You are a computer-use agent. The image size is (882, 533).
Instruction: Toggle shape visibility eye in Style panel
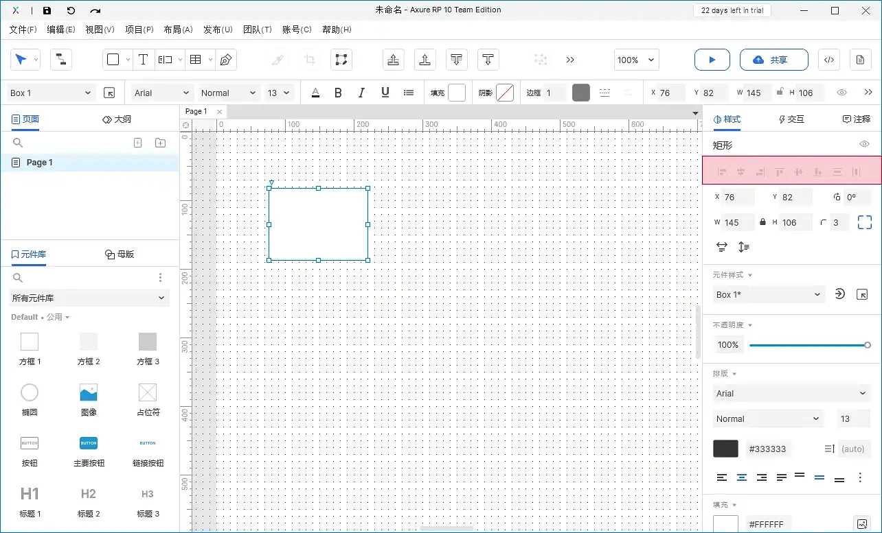[864, 144]
